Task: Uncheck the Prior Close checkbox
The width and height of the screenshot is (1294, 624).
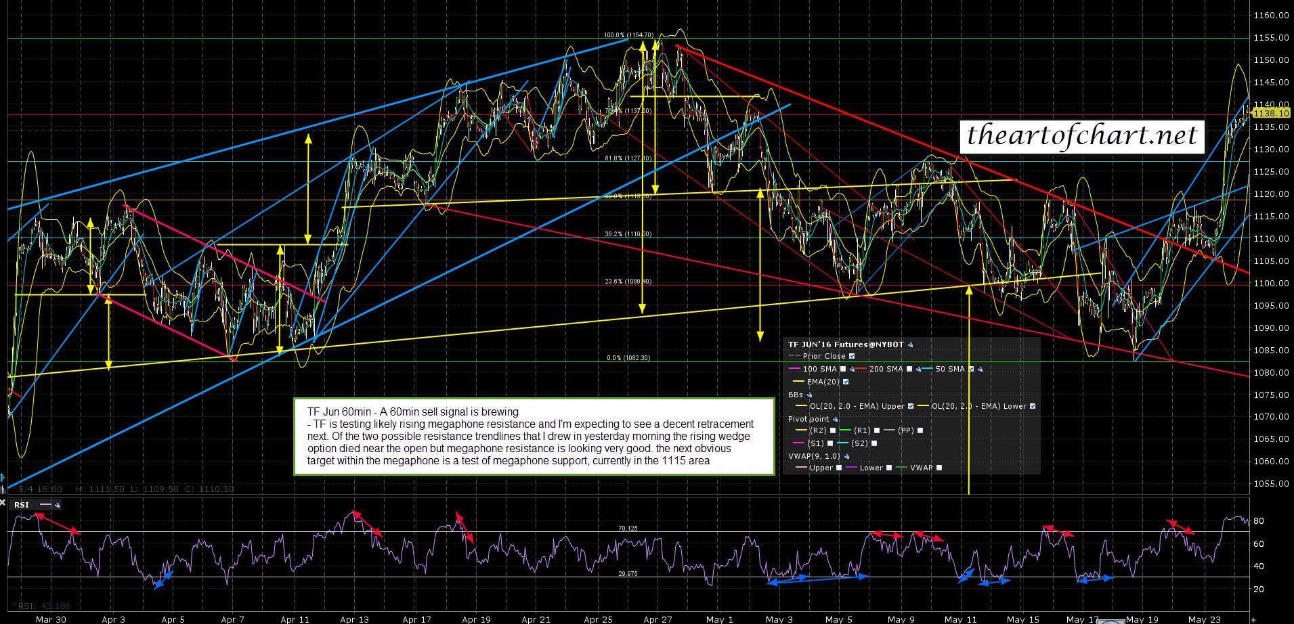Action: point(852,356)
